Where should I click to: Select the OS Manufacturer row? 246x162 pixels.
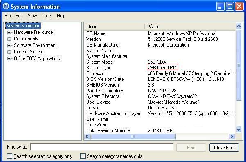[160, 45]
